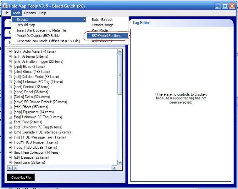Expand the [ant!] Antenna node

[x=10, y=57]
